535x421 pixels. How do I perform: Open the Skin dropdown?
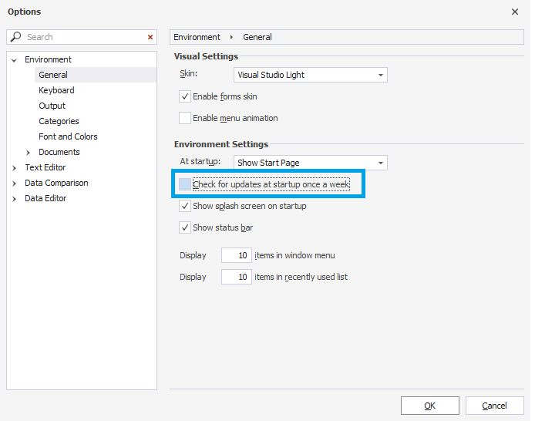click(x=311, y=75)
